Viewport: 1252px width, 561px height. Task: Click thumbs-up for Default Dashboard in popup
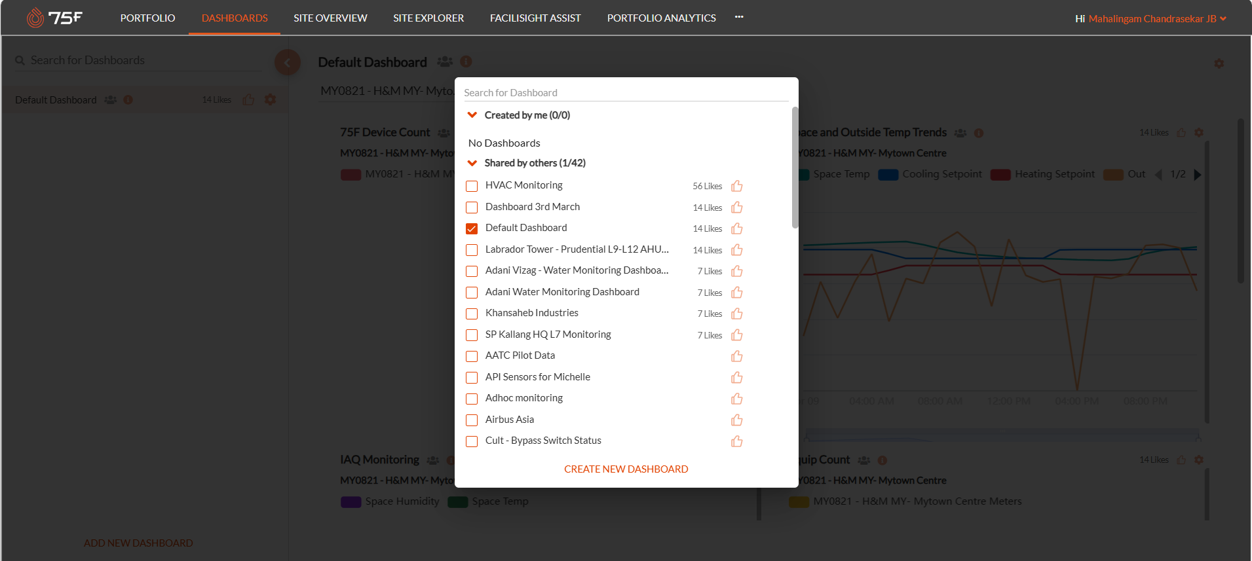click(737, 228)
